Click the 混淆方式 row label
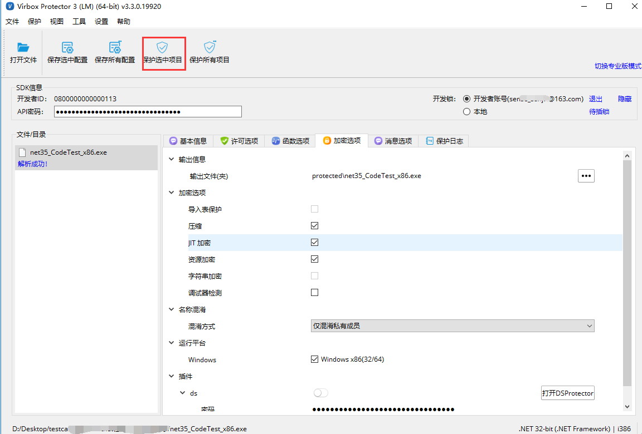The height and width of the screenshot is (434, 642). click(x=202, y=326)
